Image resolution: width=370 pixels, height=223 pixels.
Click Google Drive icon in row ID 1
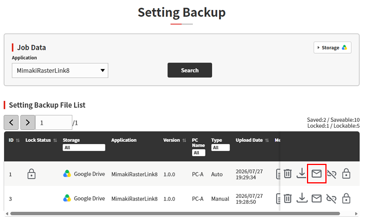pyautogui.click(x=67, y=174)
